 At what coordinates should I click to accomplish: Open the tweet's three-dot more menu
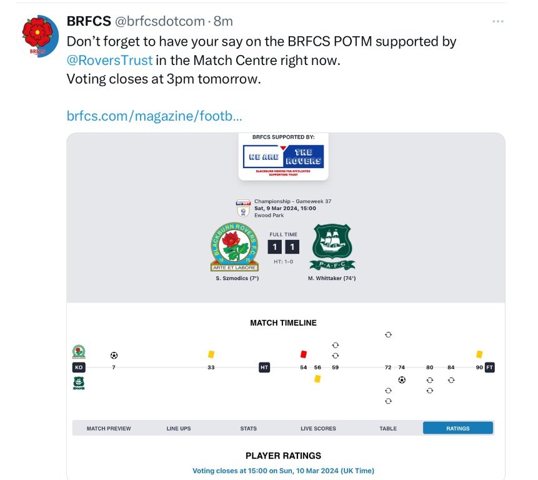497,22
